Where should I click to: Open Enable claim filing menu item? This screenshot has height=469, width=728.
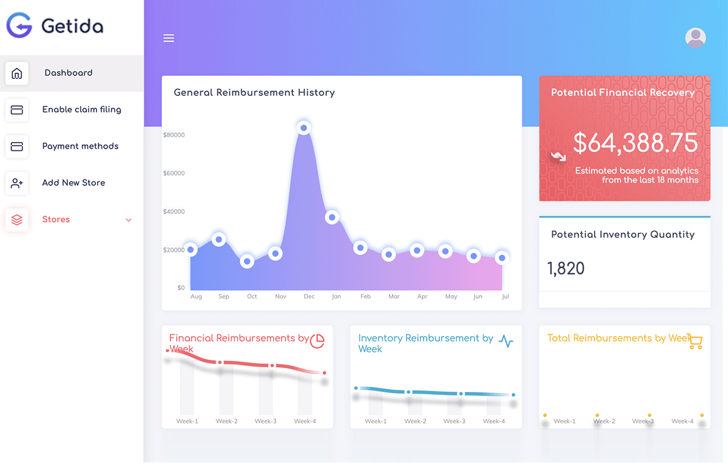pos(82,109)
